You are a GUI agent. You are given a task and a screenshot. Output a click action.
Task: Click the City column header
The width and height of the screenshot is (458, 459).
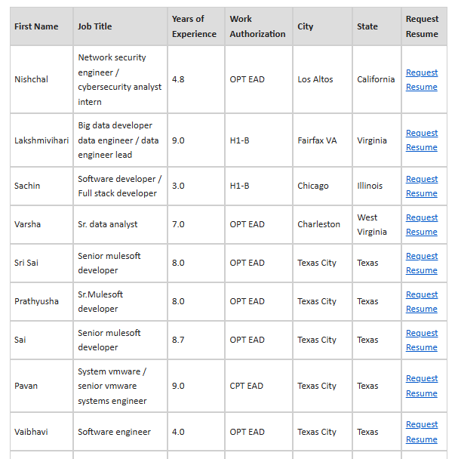(306, 26)
